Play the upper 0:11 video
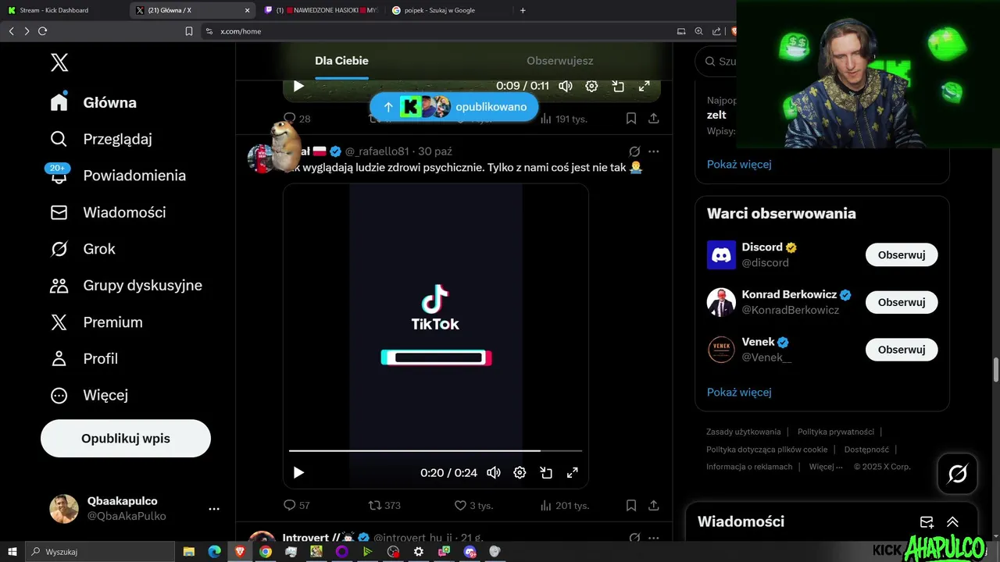Screen dimensions: 1000x562 coord(298,86)
